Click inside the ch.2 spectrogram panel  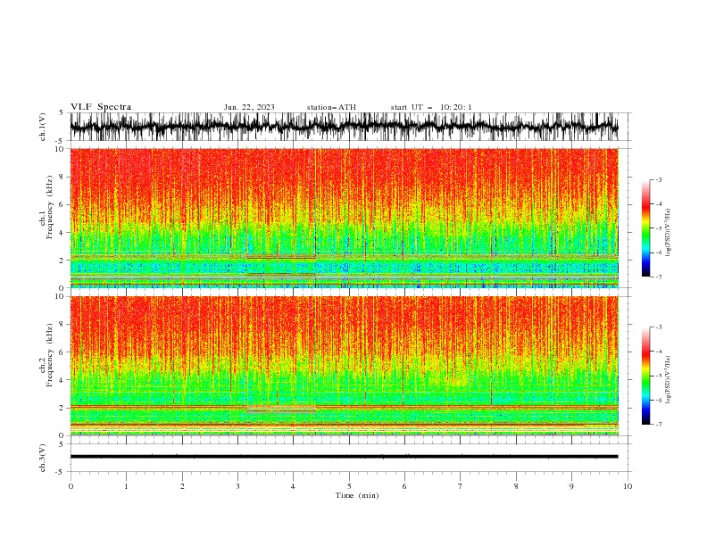pyautogui.click(x=344, y=366)
